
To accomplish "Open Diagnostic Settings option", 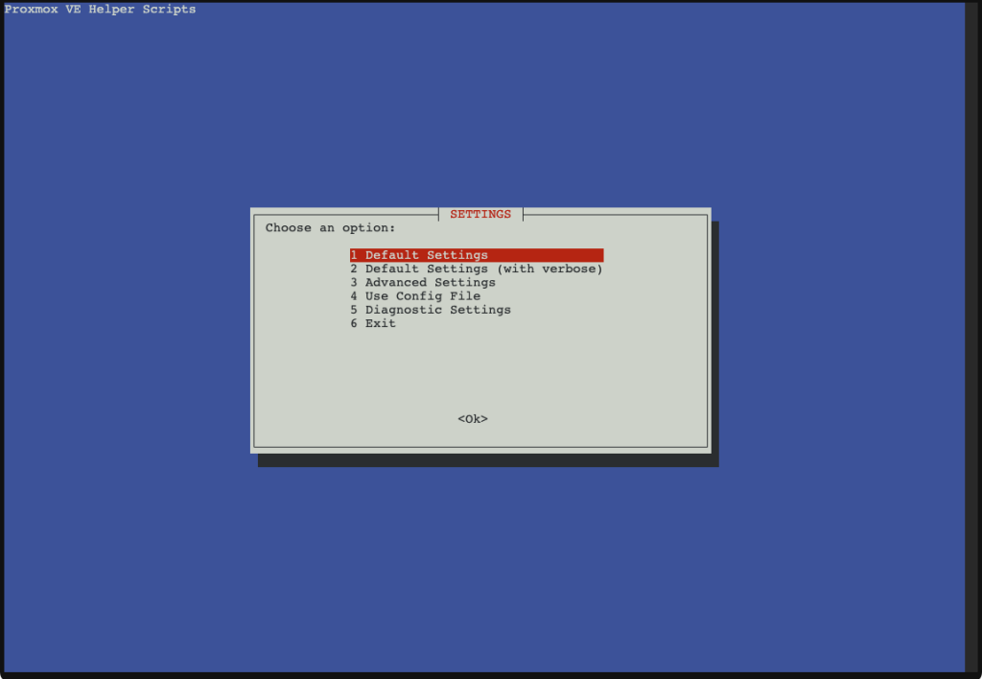I will pos(431,310).
